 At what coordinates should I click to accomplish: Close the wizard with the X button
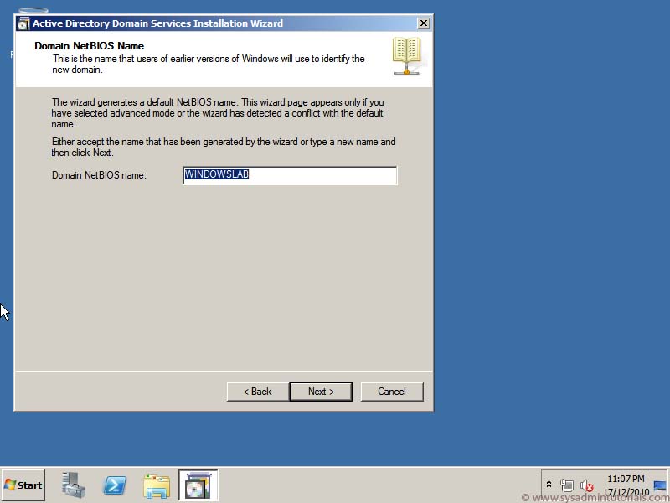click(x=423, y=23)
